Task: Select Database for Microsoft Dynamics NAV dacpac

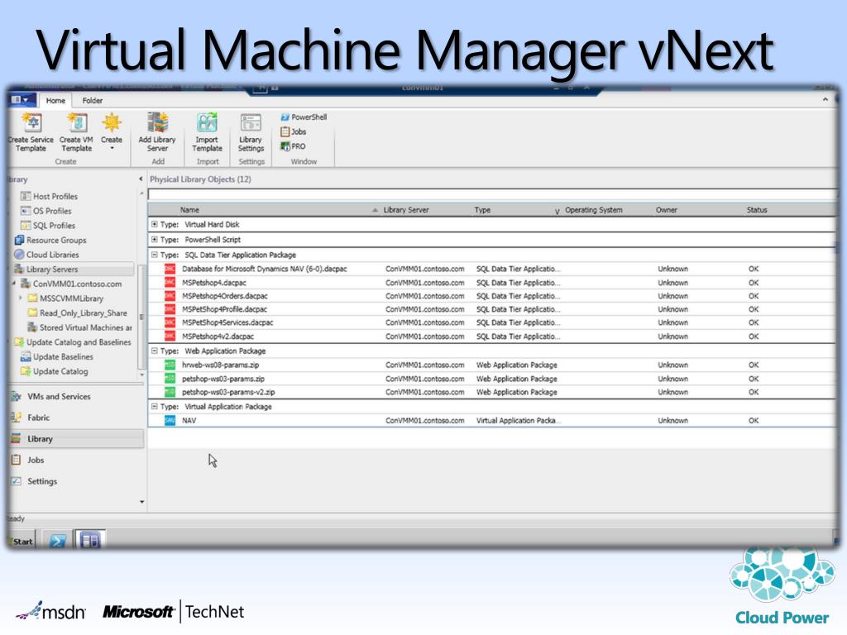Action: tap(491, 269)
